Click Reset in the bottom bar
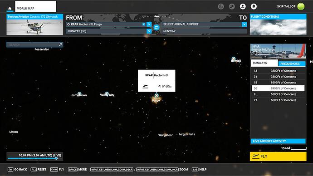The height and width of the screenshot is (176, 313). [39, 169]
